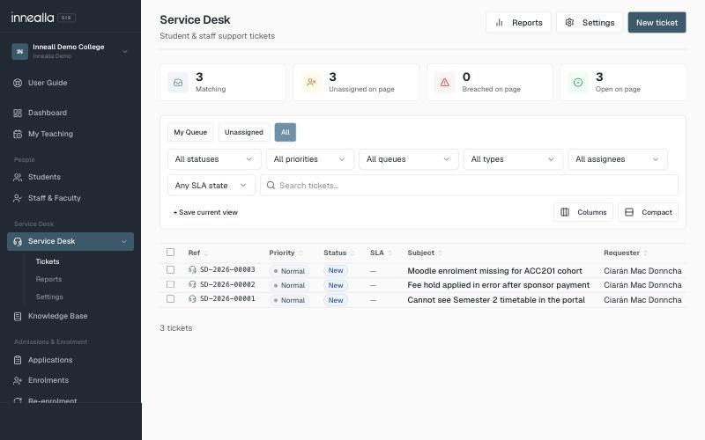Click the Columns layout icon
705x440 pixels.
point(565,212)
